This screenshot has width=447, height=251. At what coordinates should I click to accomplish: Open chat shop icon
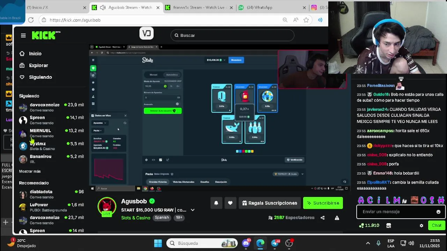click(x=389, y=226)
